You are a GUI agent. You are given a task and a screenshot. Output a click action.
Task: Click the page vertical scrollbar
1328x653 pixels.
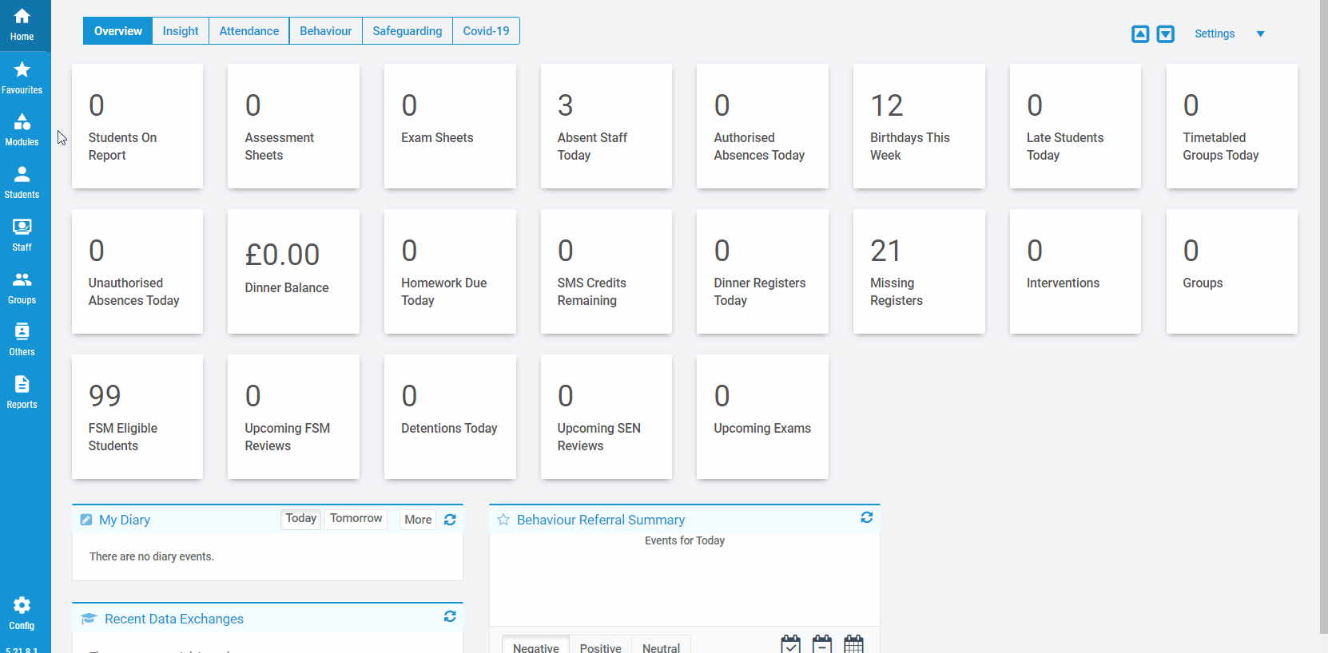click(x=1323, y=319)
